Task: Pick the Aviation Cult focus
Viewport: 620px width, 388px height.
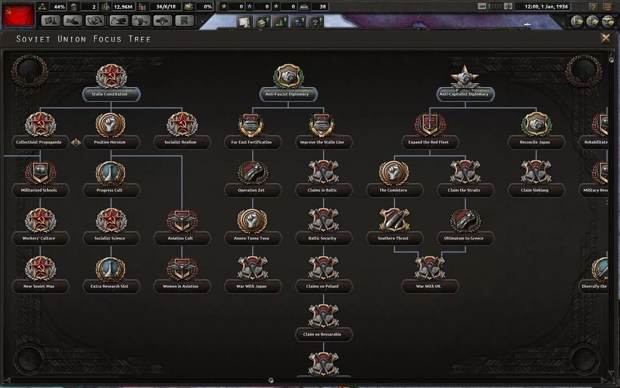Action: (x=182, y=227)
